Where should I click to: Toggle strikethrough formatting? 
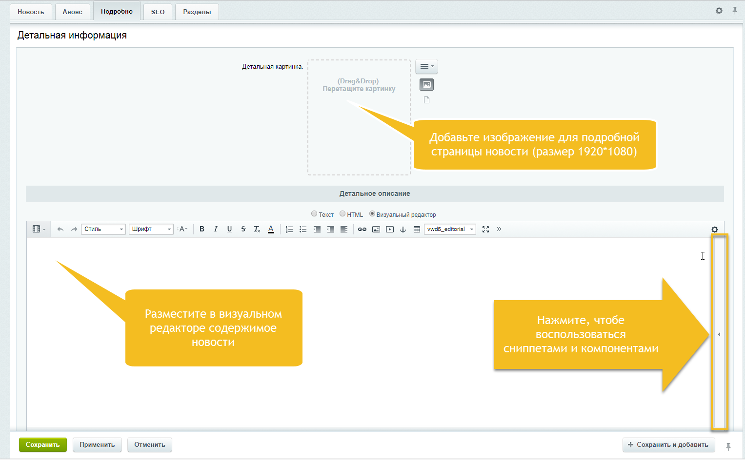[x=243, y=229]
